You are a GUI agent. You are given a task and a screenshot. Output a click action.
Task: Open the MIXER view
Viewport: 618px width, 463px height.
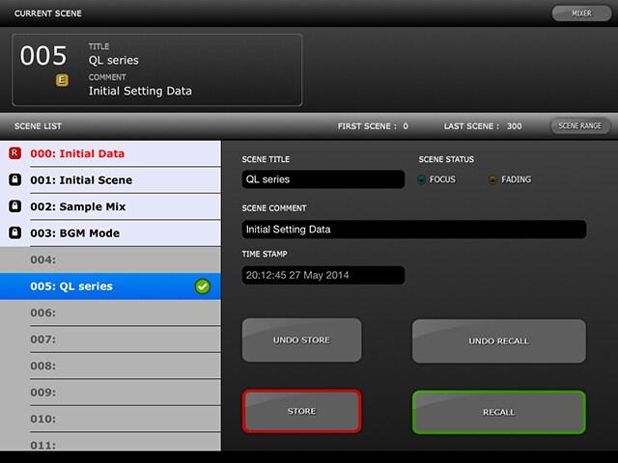[x=579, y=14]
